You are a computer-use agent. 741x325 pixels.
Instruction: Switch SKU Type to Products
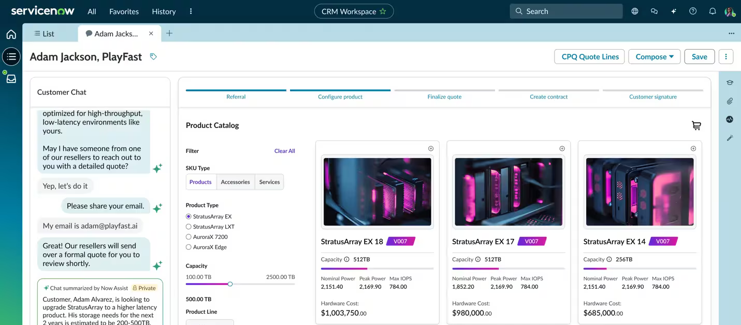[201, 182]
